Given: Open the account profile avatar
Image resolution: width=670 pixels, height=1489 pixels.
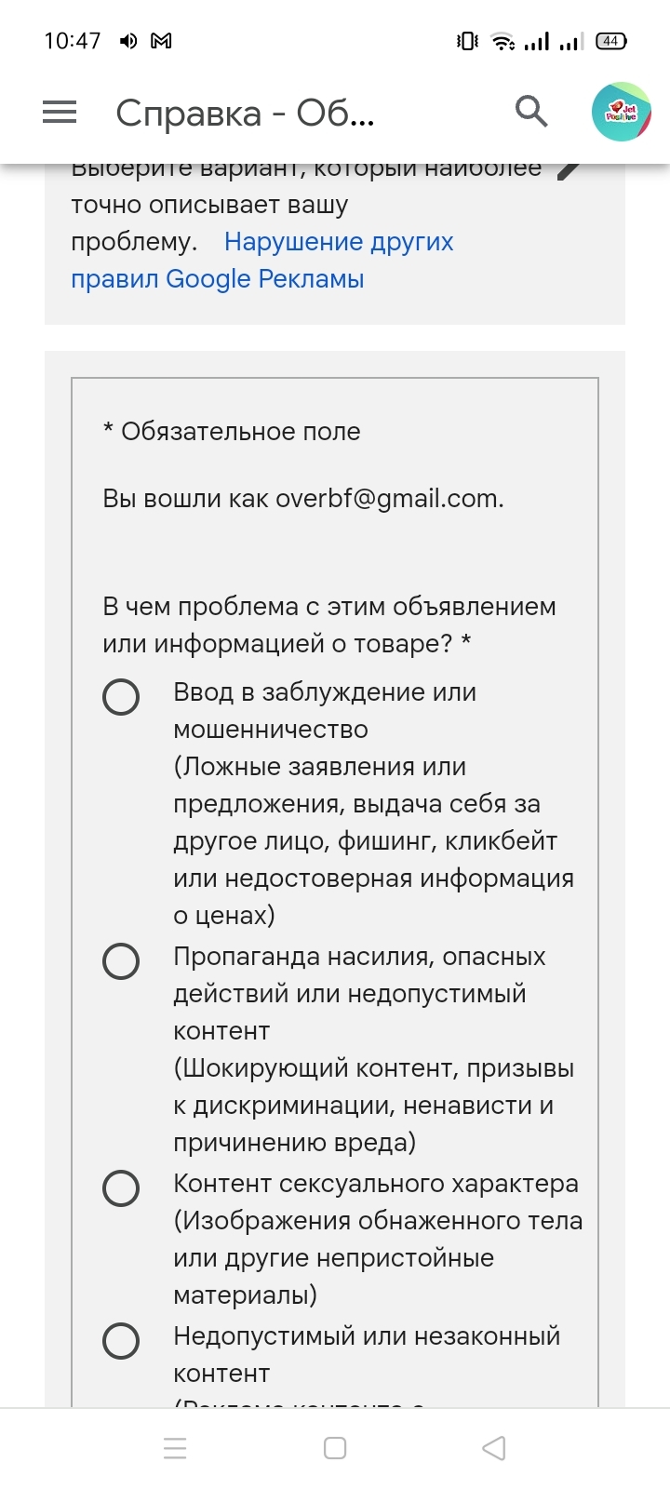Looking at the screenshot, I should click(621, 113).
